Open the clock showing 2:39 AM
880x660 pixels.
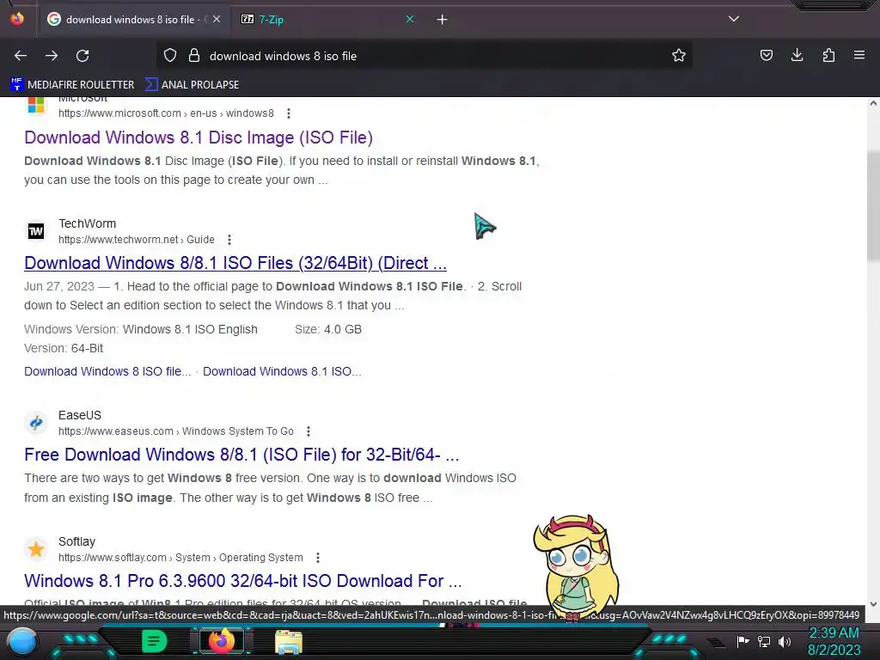pos(834,641)
